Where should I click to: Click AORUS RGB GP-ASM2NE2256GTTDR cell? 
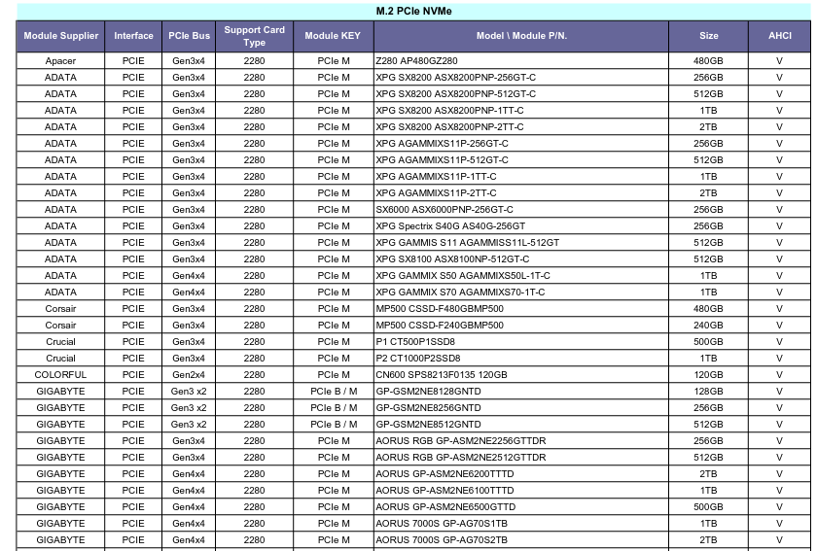coord(521,441)
